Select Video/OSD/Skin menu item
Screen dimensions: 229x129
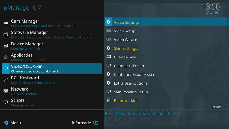click(x=52, y=69)
